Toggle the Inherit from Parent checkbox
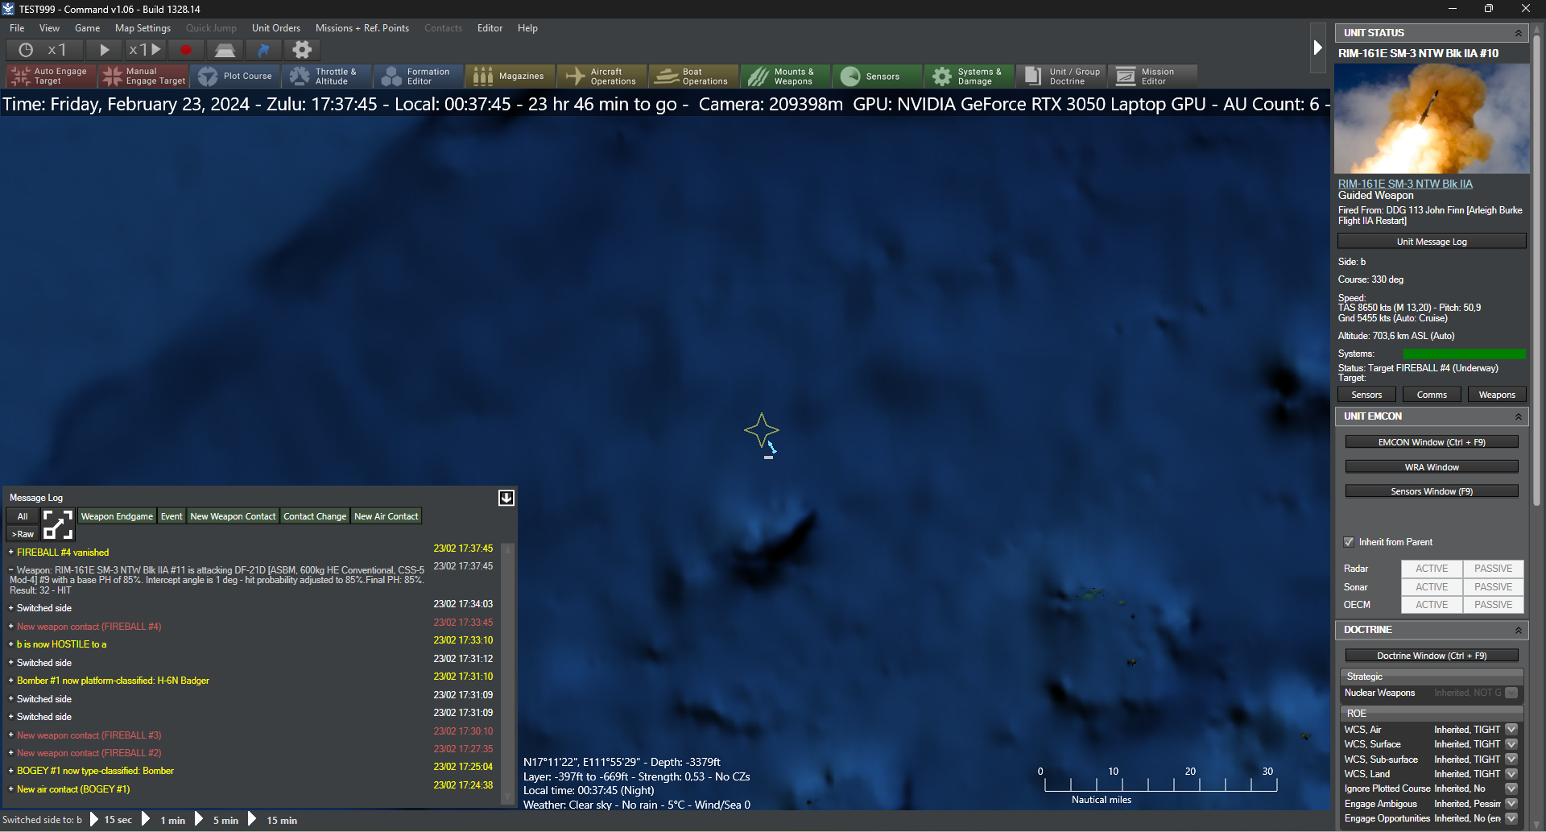1546x832 pixels. click(x=1349, y=542)
